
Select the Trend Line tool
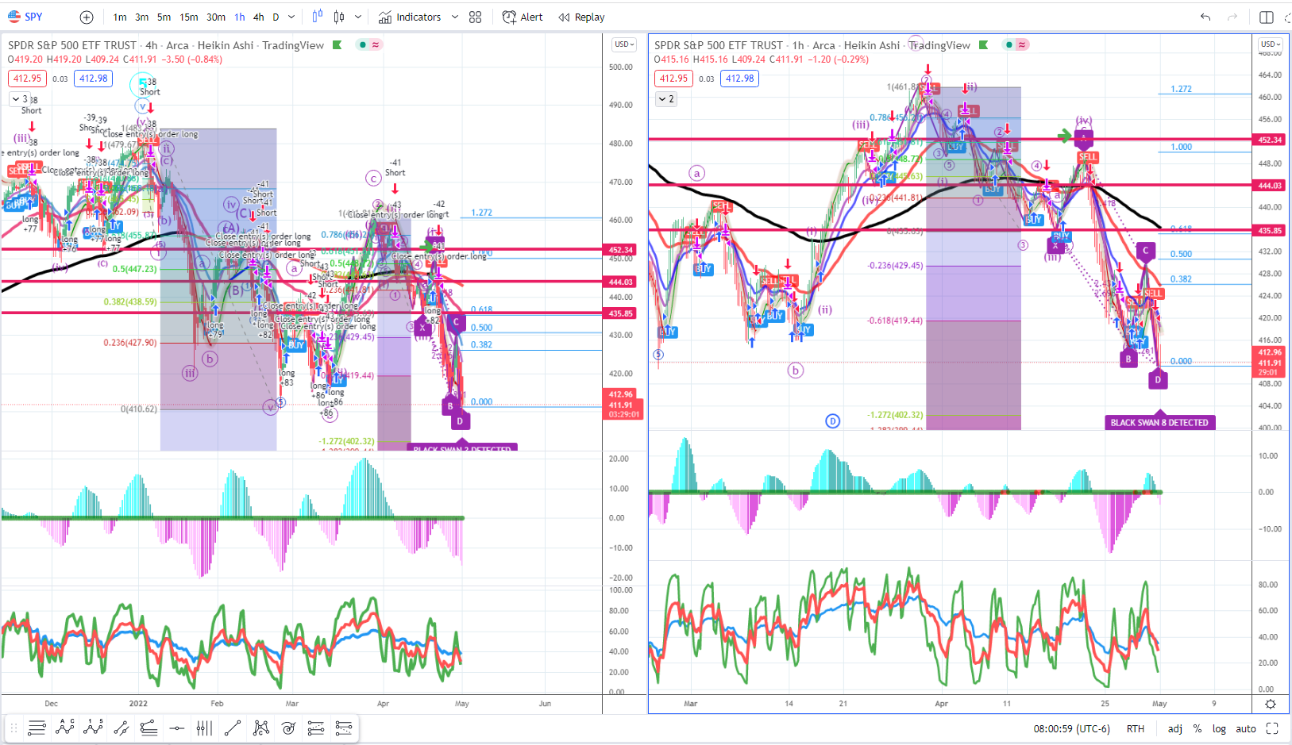click(232, 728)
